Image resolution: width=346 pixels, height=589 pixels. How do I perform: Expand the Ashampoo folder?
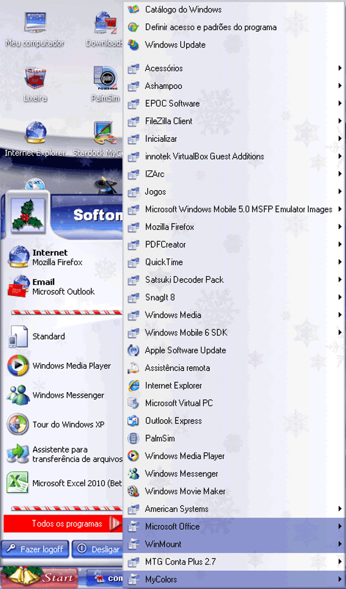pyautogui.click(x=234, y=86)
